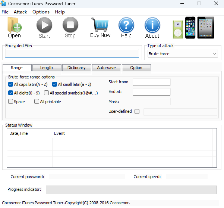
Task: Enable the Space checkbox
Action: 10,102
